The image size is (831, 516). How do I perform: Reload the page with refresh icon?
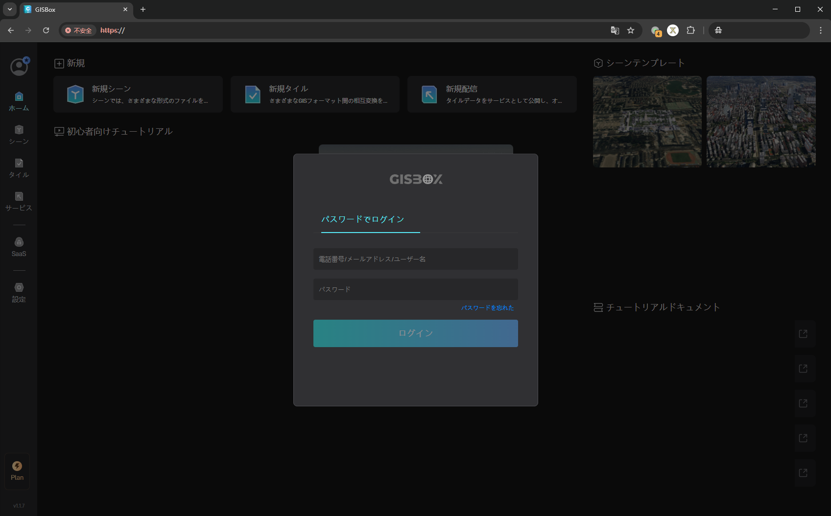(x=46, y=30)
